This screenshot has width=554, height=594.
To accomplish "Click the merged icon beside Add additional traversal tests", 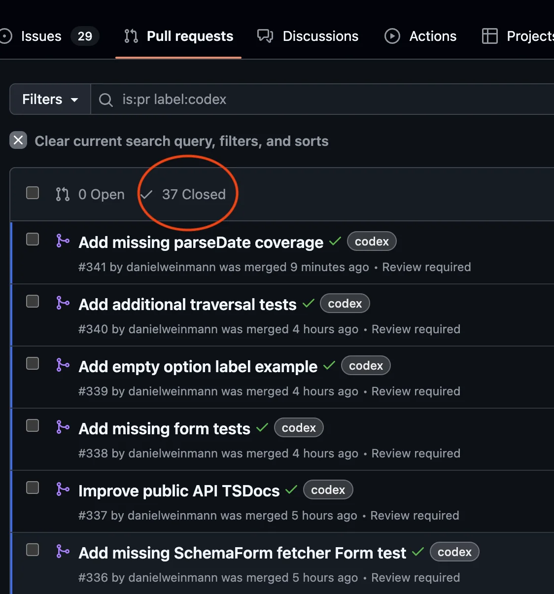I will tap(63, 303).
